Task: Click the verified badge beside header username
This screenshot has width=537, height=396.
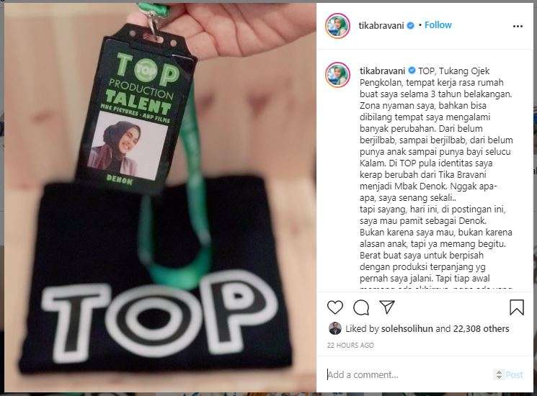Action: pos(410,25)
